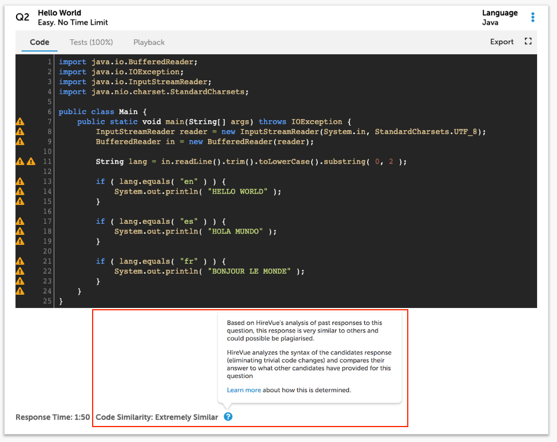
Task: Click warning icon on line 7
Action: pos(20,121)
